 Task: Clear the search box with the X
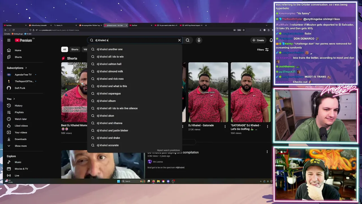point(179,40)
